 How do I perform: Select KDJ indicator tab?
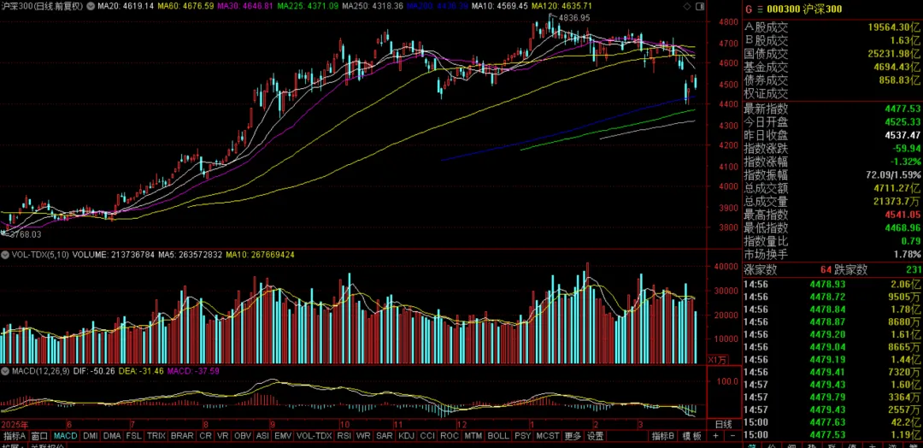click(x=406, y=436)
